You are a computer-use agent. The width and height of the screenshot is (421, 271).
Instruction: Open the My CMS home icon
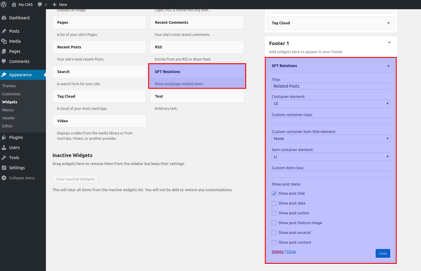coord(14,4)
